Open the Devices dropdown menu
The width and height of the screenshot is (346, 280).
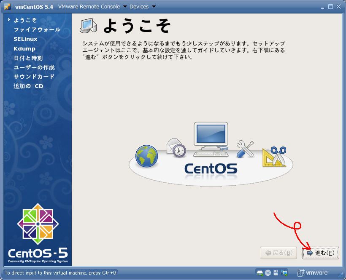pos(142,7)
